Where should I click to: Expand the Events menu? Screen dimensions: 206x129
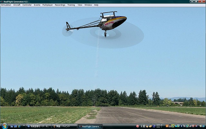coord(37,5)
